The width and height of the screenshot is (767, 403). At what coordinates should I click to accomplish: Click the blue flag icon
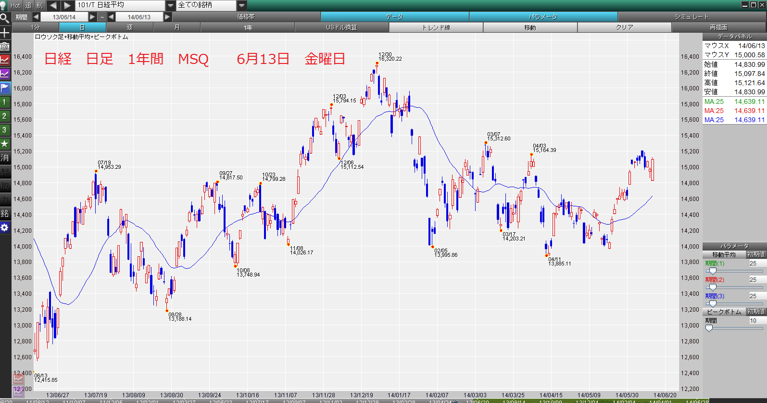[x=5, y=88]
